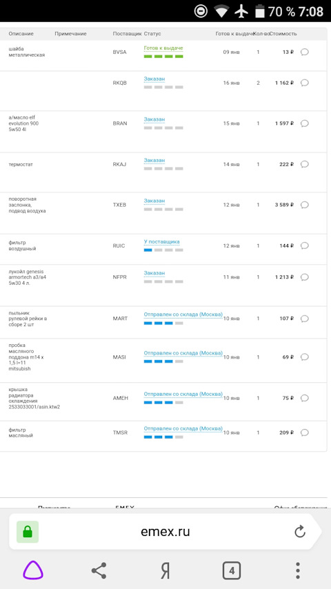Open Заказан status for BRAN row
The image size is (331, 589).
154,119
